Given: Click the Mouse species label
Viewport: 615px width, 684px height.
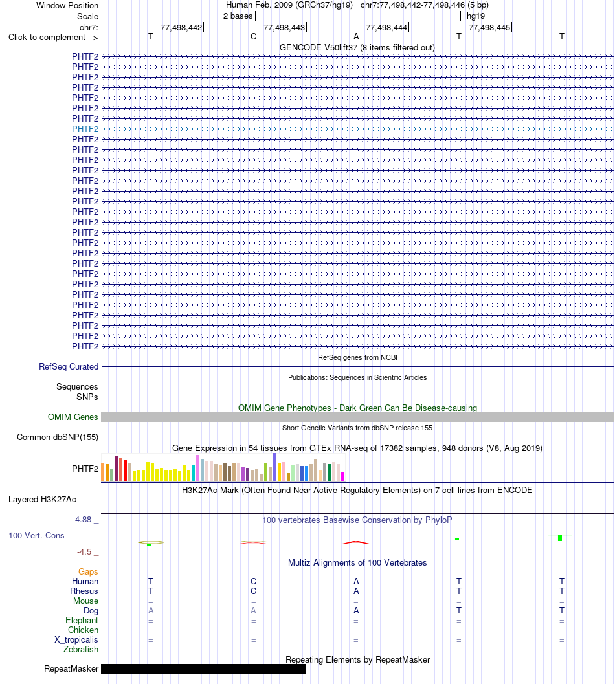Looking at the screenshot, I should [x=85, y=601].
